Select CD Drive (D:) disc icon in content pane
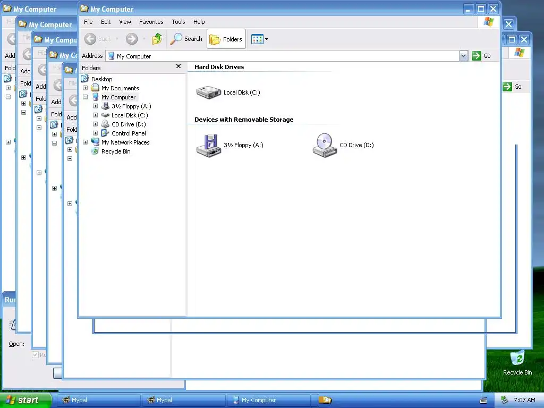 325,146
